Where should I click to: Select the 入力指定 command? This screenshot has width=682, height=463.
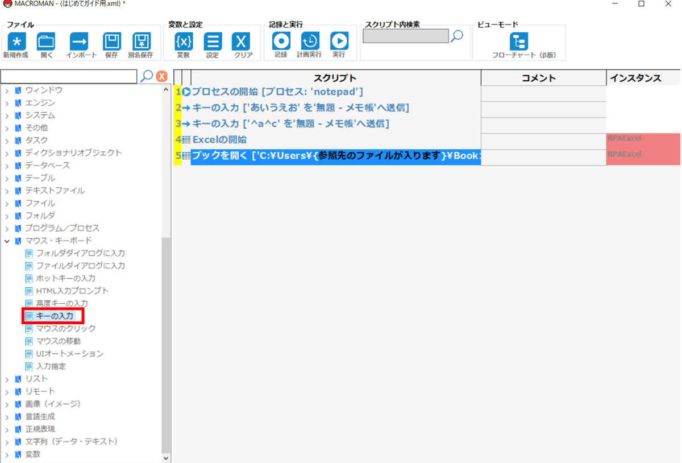coord(51,366)
